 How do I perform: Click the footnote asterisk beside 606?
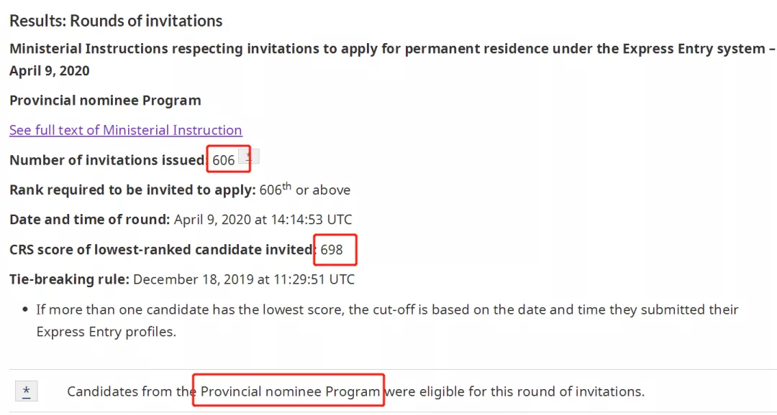tap(249, 157)
